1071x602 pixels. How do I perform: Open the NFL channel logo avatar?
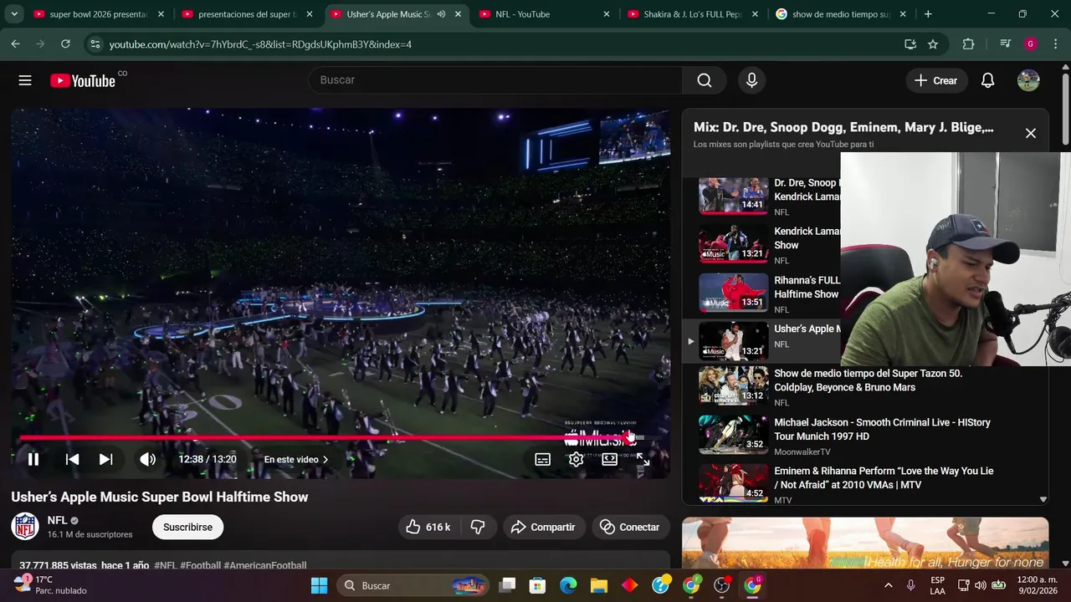(x=25, y=527)
